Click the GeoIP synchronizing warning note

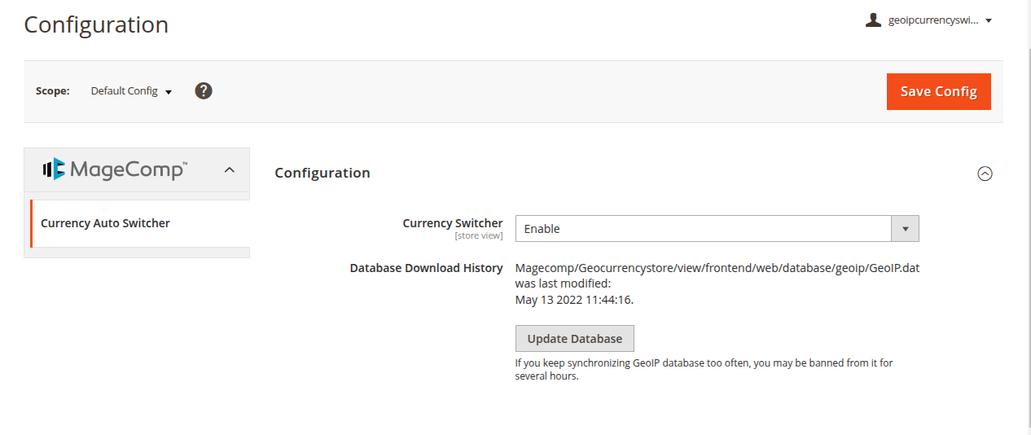704,369
